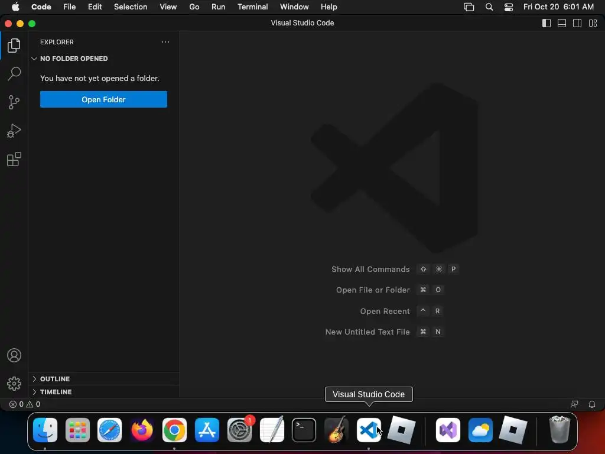605x454 pixels.
Task: Click the Visual Studio Code Dock icon
Action: (369, 430)
